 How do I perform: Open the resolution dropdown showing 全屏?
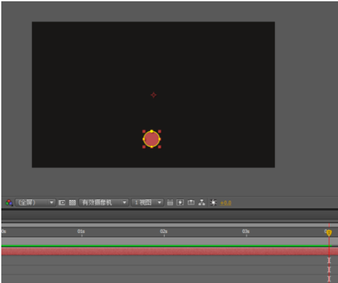coord(35,203)
